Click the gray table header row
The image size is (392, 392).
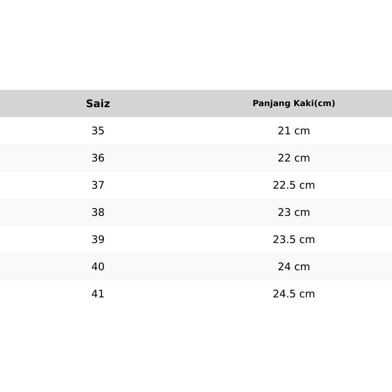[x=196, y=103]
